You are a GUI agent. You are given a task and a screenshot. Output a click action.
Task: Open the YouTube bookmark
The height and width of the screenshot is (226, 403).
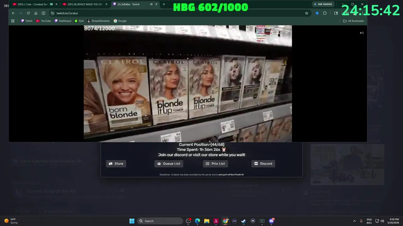(43, 21)
